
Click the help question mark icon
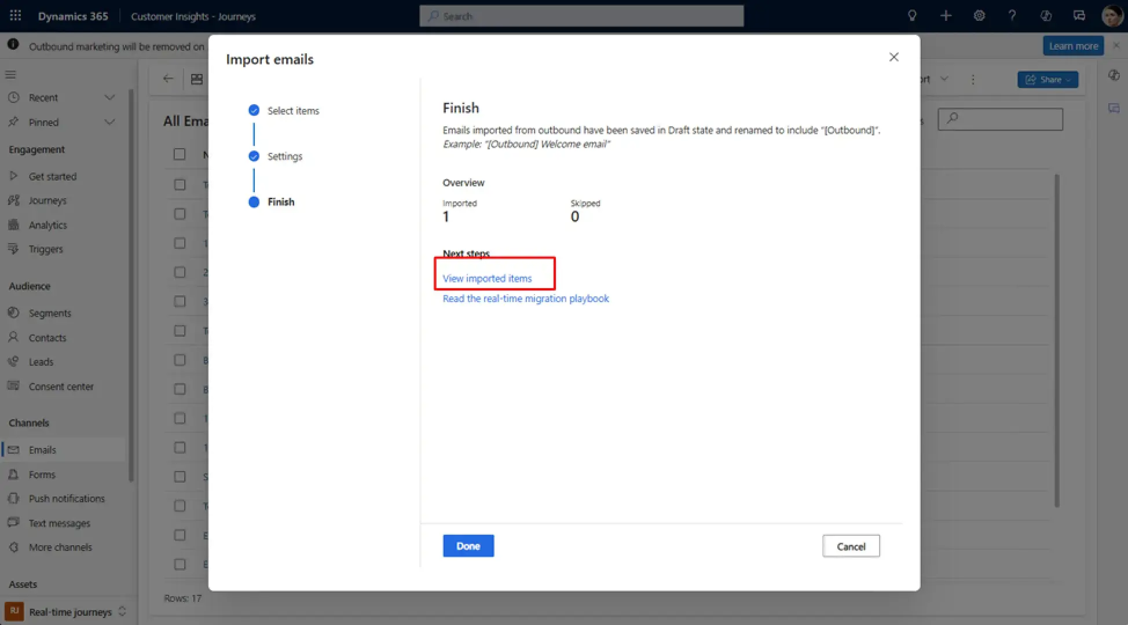point(1012,16)
